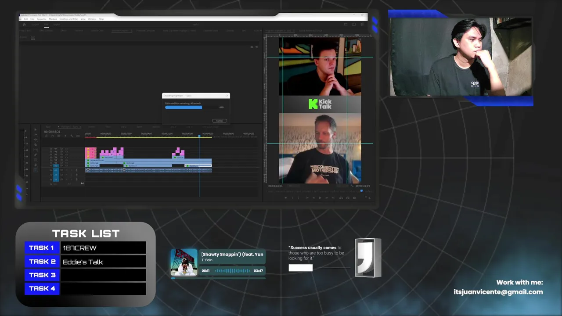Image resolution: width=562 pixels, height=316 pixels.
Task: Step forward one frame in Program monitor
Action: [x=327, y=198]
